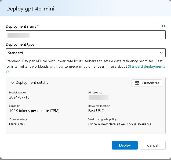Open the Standard deployments link
Image resolution: width=171 pixels, height=160 pixels.
coord(147,66)
